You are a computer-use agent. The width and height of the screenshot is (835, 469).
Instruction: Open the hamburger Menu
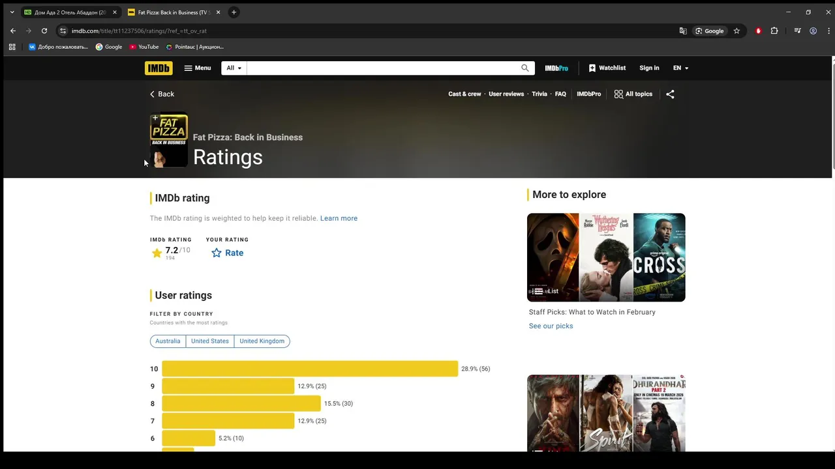(x=197, y=68)
